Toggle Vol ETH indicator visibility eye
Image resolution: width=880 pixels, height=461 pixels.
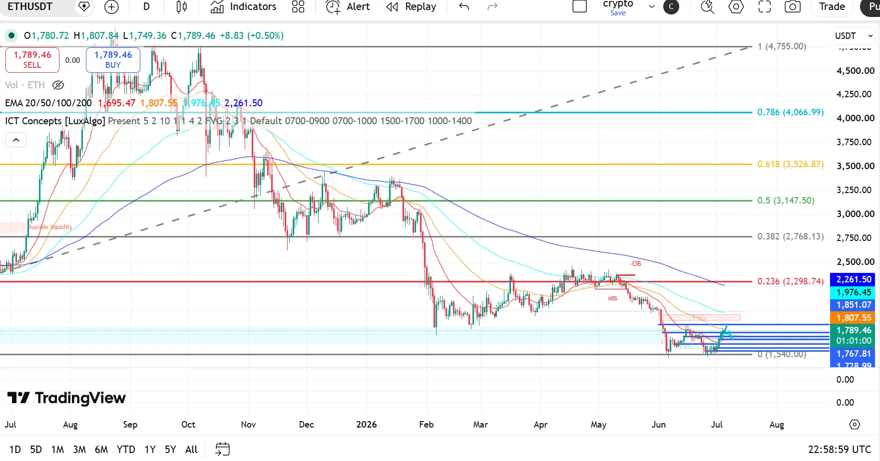point(58,85)
